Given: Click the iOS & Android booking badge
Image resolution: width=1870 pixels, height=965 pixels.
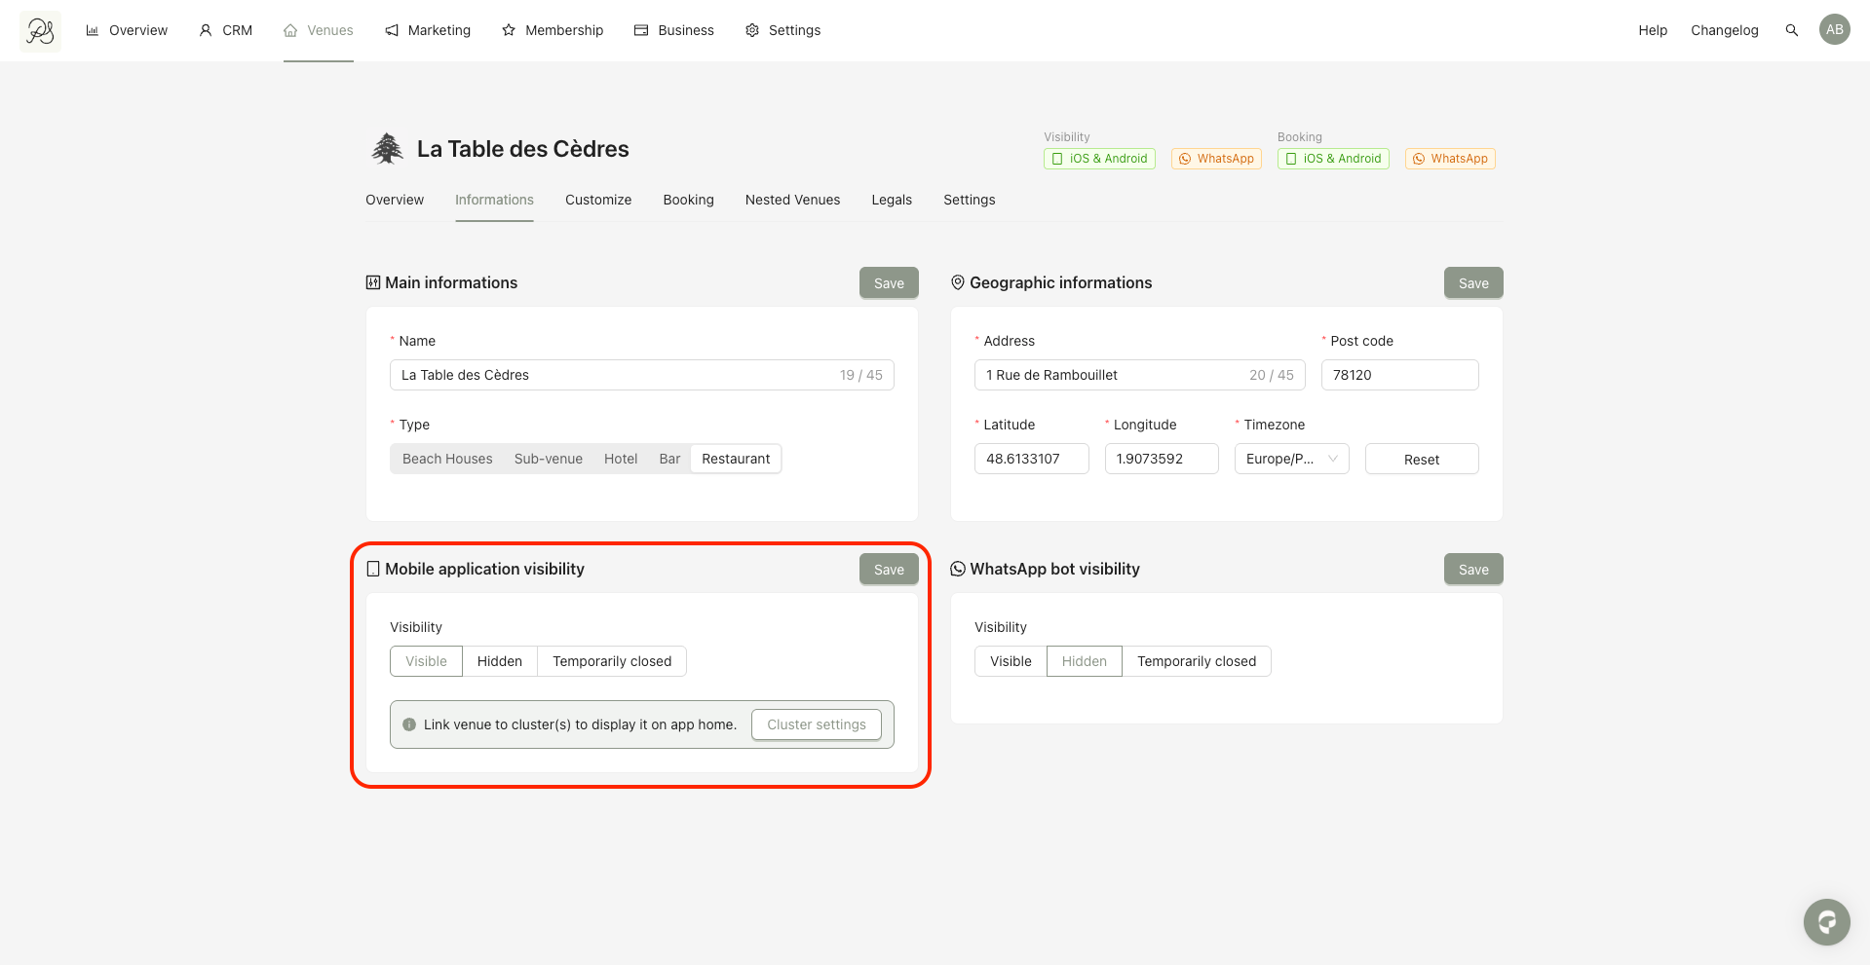Looking at the screenshot, I should (x=1332, y=159).
